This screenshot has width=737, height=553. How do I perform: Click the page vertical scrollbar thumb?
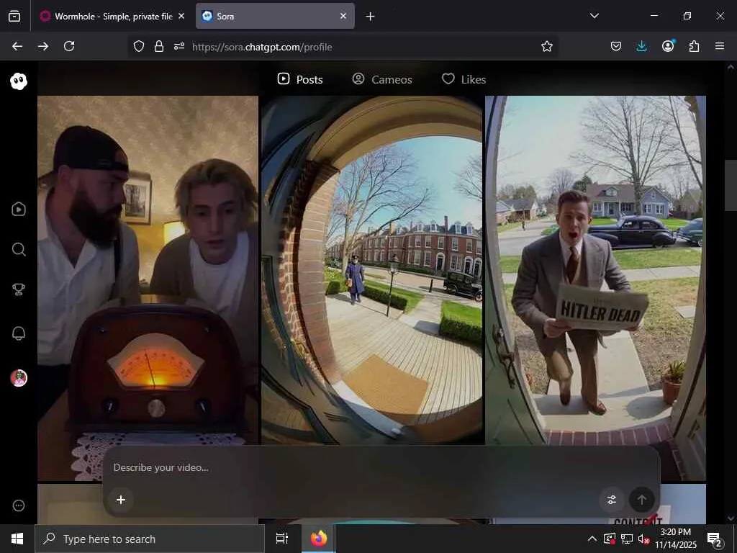coord(730,185)
